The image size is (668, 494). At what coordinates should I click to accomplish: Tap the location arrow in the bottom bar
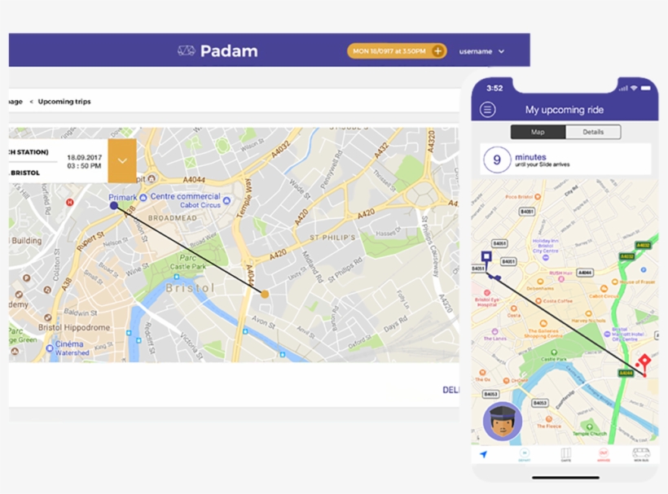point(483,455)
